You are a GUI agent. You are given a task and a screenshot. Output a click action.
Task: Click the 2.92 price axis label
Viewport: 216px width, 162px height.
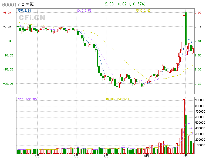coord(198,13)
